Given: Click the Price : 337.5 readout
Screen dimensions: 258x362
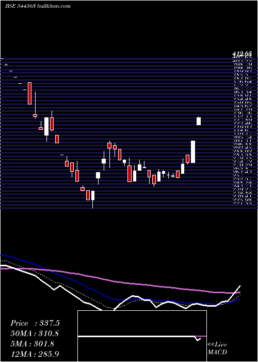Looking at the screenshot, I should tap(35, 323).
